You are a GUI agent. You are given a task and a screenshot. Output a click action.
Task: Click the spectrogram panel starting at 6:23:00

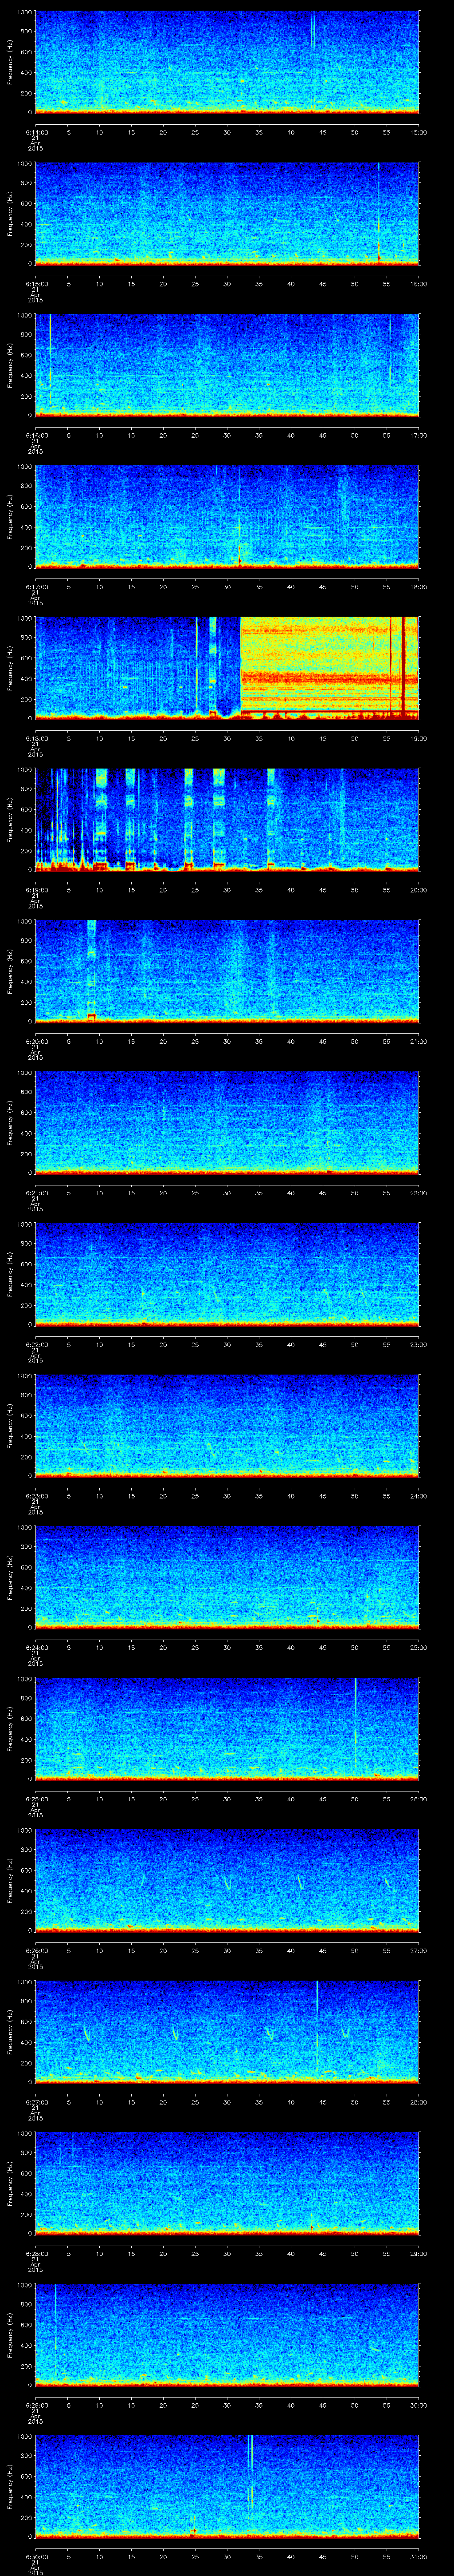[227, 1425]
